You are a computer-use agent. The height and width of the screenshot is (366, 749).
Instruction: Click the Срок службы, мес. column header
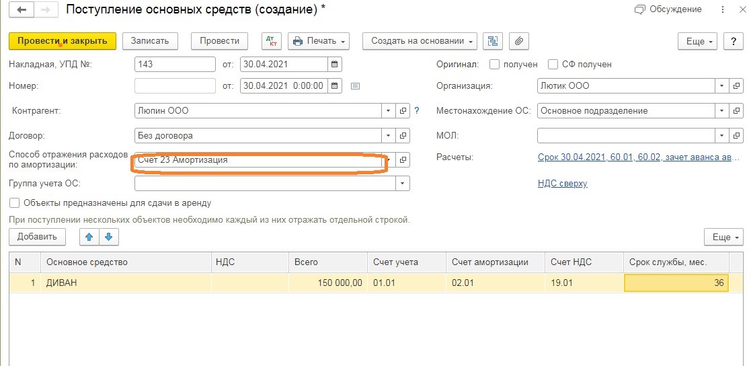pyautogui.click(x=676, y=262)
